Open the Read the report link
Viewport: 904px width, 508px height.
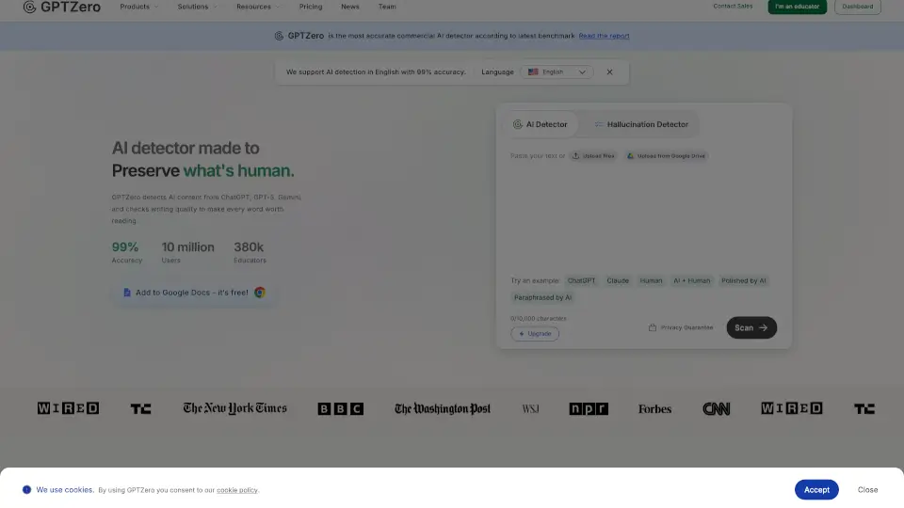point(604,36)
